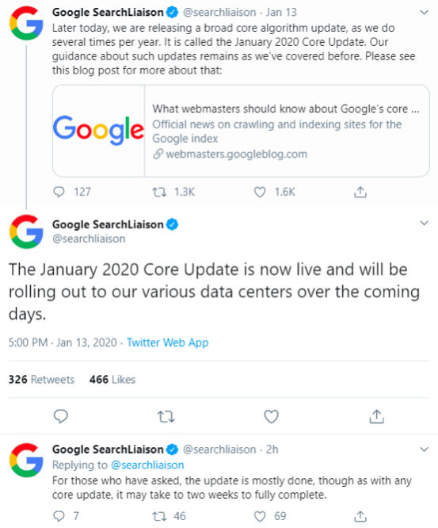View the 326 Retweets list
Image resolution: width=438 pixels, height=528 pixels.
pyautogui.click(x=41, y=380)
